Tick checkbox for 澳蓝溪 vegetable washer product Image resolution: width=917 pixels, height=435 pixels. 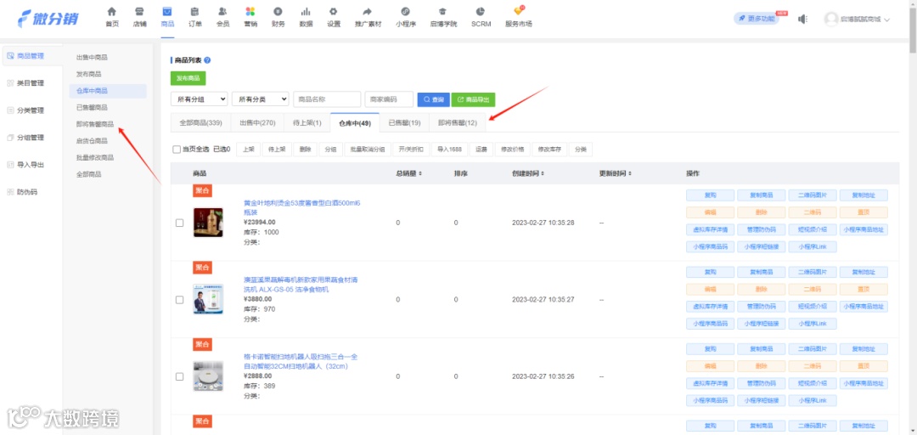179,299
